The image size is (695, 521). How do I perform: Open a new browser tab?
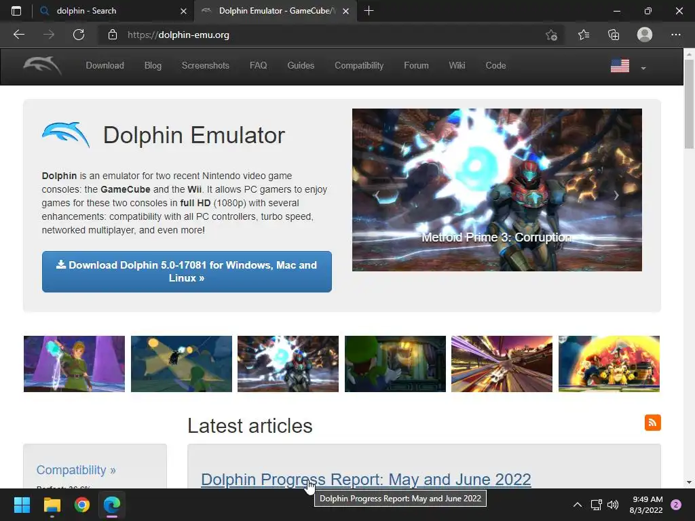(369, 11)
